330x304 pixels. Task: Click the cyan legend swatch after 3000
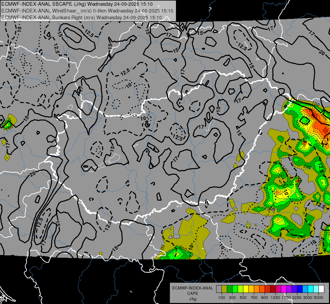(x=311, y=289)
